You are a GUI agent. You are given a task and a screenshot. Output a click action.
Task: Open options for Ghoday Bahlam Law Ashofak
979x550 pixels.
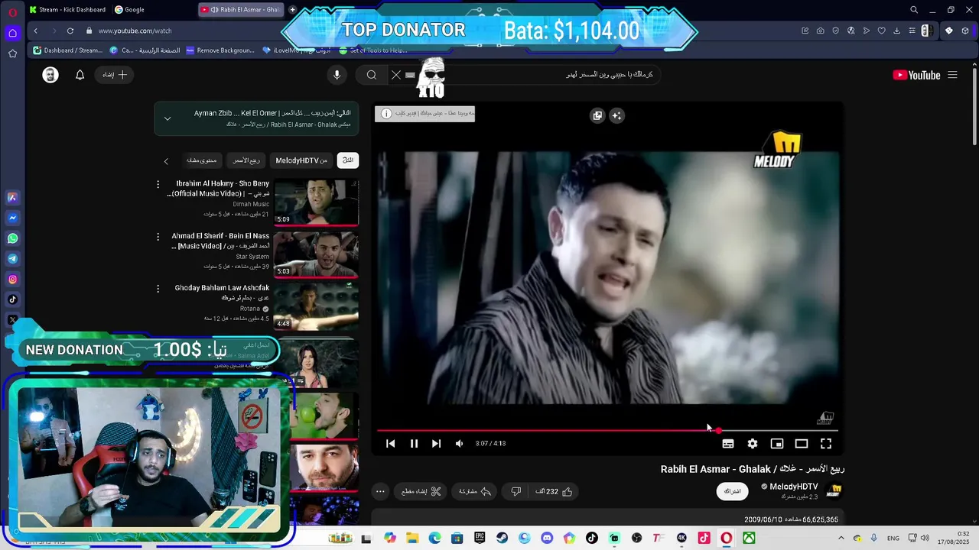click(158, 289)
